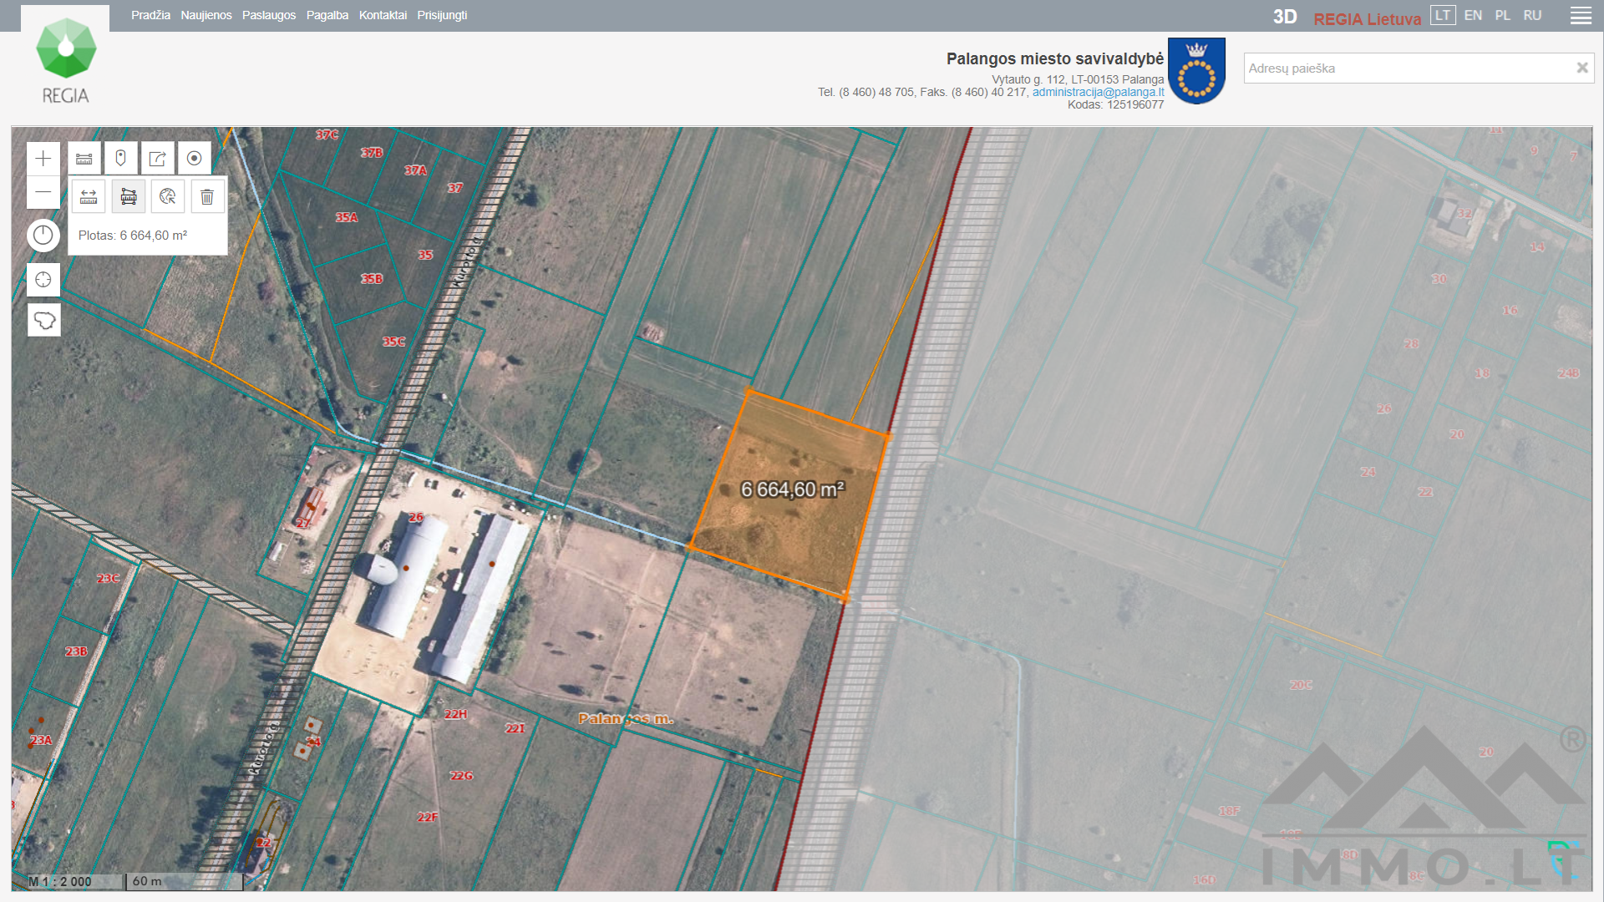Open the hamburger menu

click(1581, 16)
